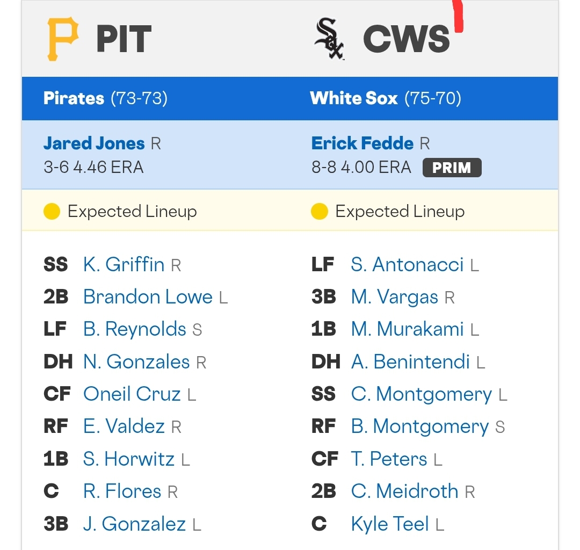
Task: Click the yellow Pirates expected lineup dot
Action: coord(52,211)
